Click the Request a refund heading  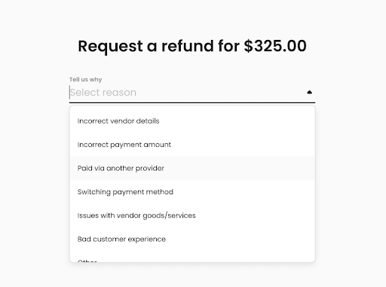192,46
